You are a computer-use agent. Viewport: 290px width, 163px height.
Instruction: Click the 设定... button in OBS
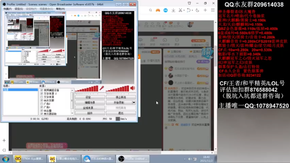click(x=90, y=97)
